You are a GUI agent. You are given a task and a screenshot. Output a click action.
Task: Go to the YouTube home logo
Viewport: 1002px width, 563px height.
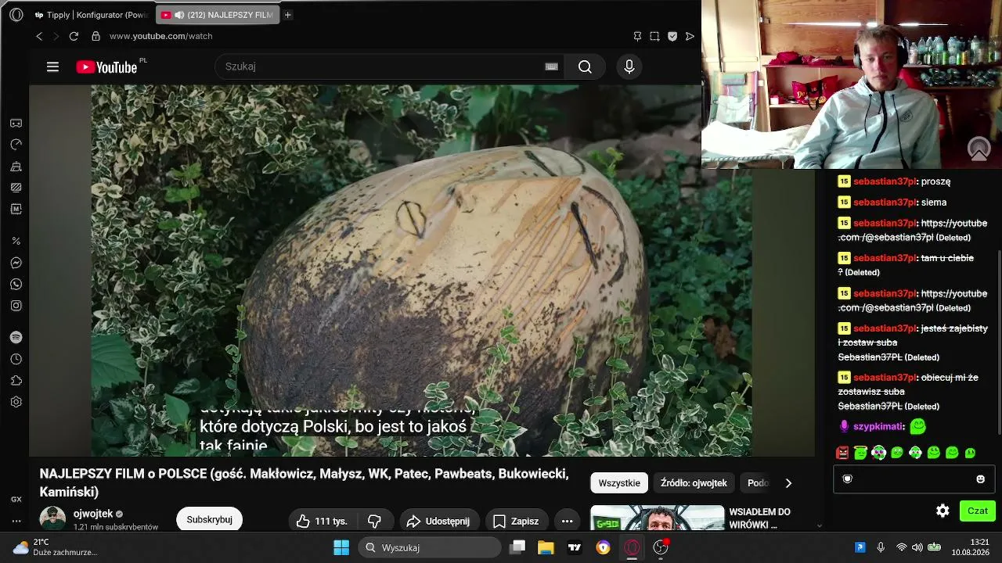click(x=106, y=67)
